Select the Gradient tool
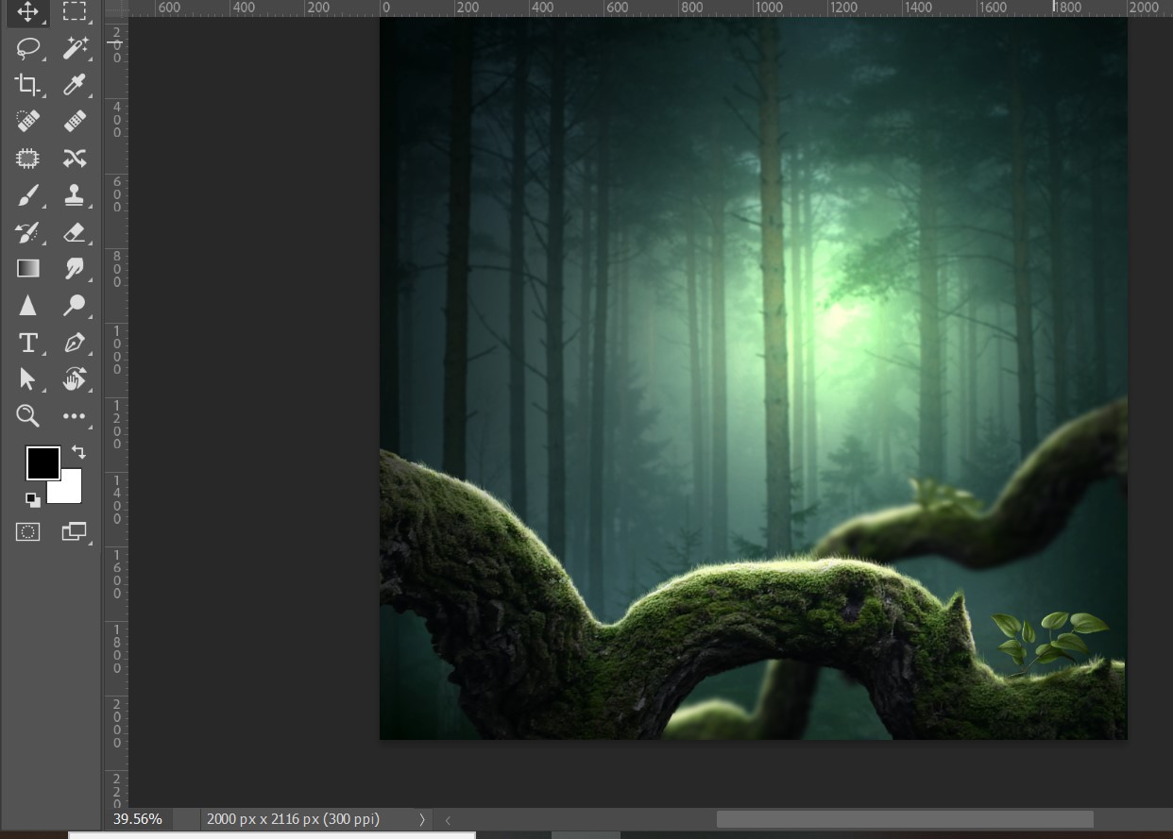This screenshot has height=839, width=1173. tap(27, 269)
